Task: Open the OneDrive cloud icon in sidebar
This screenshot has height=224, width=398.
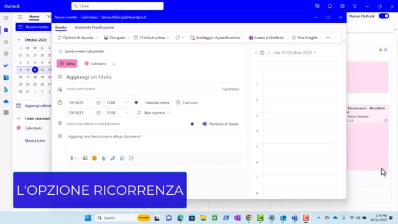Action: 6,101
